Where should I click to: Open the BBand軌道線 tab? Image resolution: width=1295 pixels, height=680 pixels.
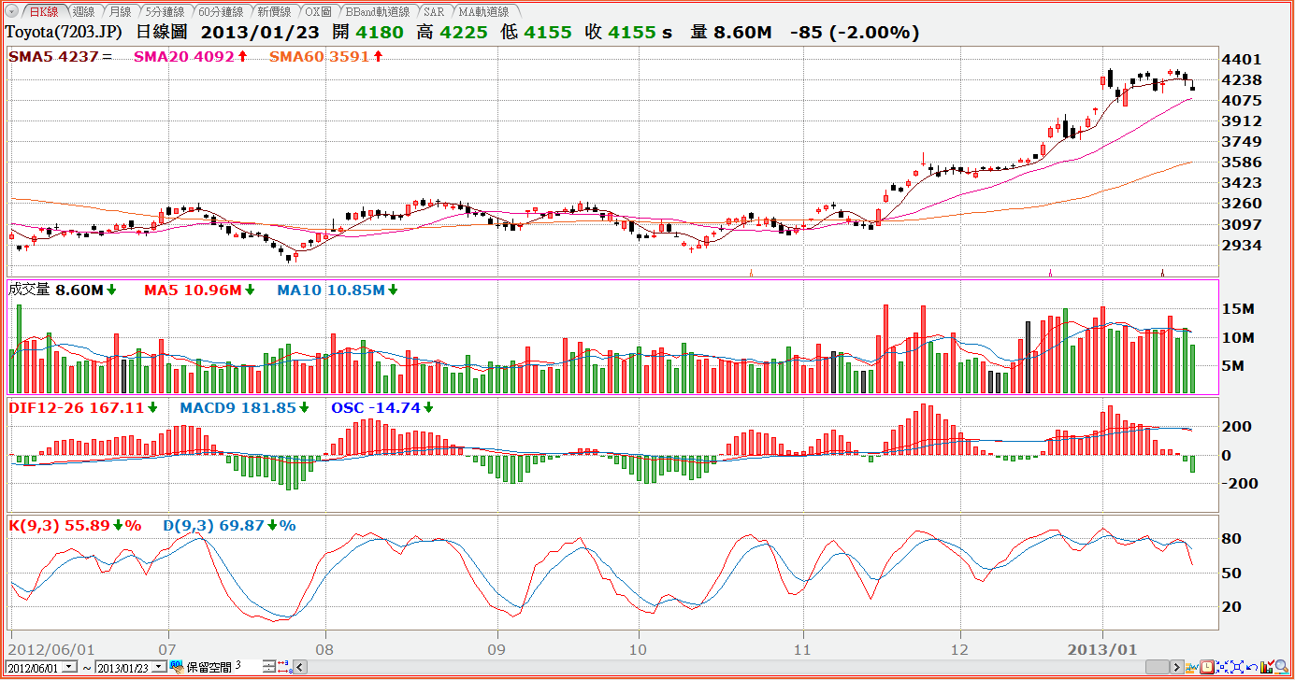378,12
